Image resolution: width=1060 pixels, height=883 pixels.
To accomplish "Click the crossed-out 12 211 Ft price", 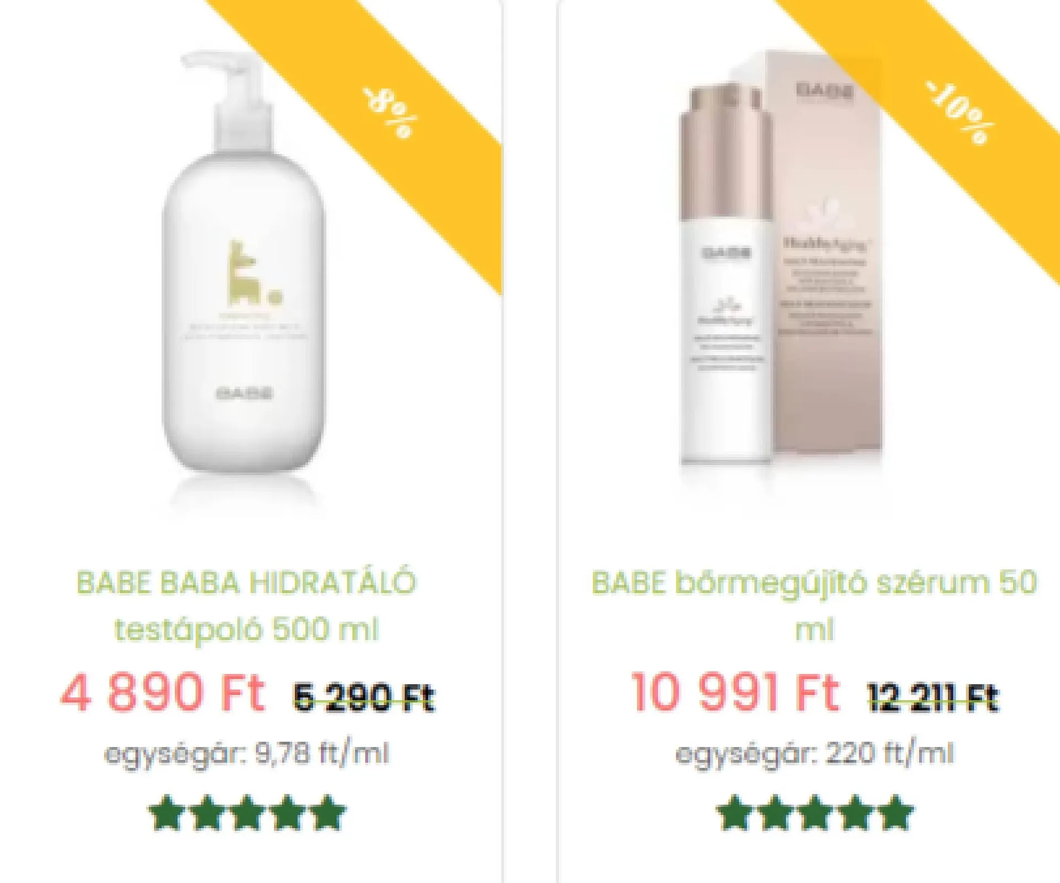I will 933,697.
